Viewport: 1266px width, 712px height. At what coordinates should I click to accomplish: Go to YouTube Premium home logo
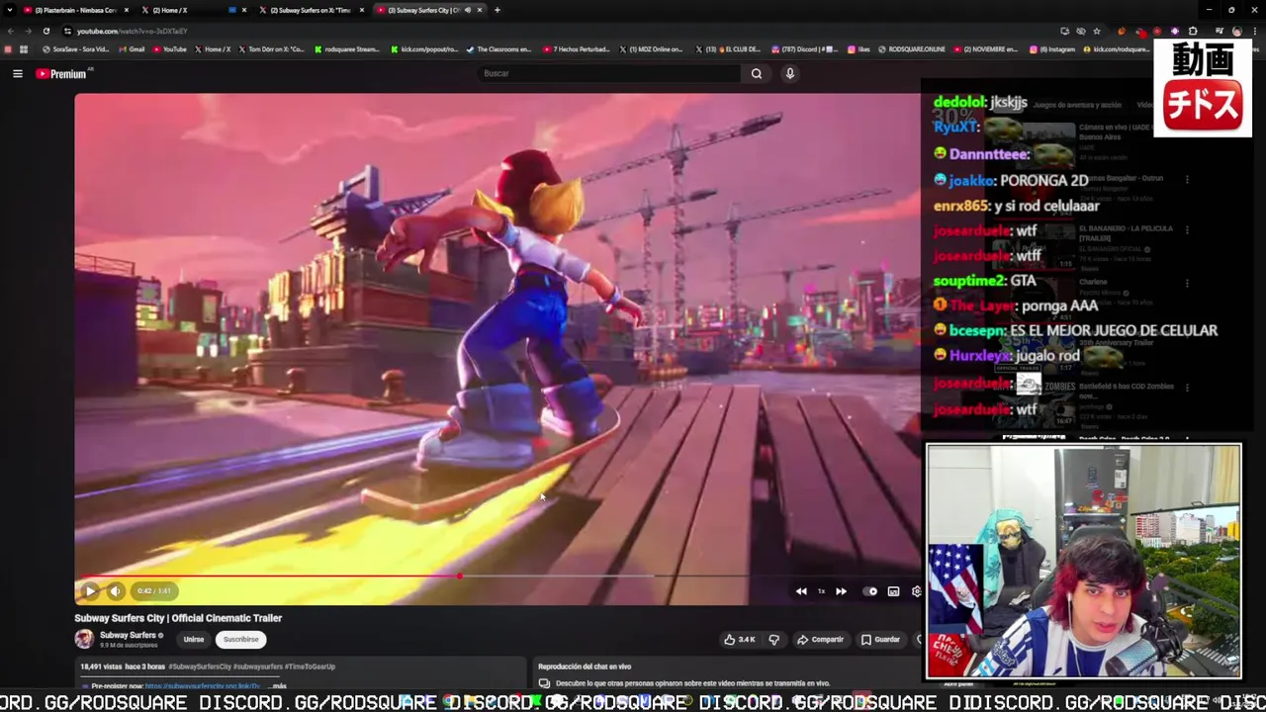click(62, 73)
